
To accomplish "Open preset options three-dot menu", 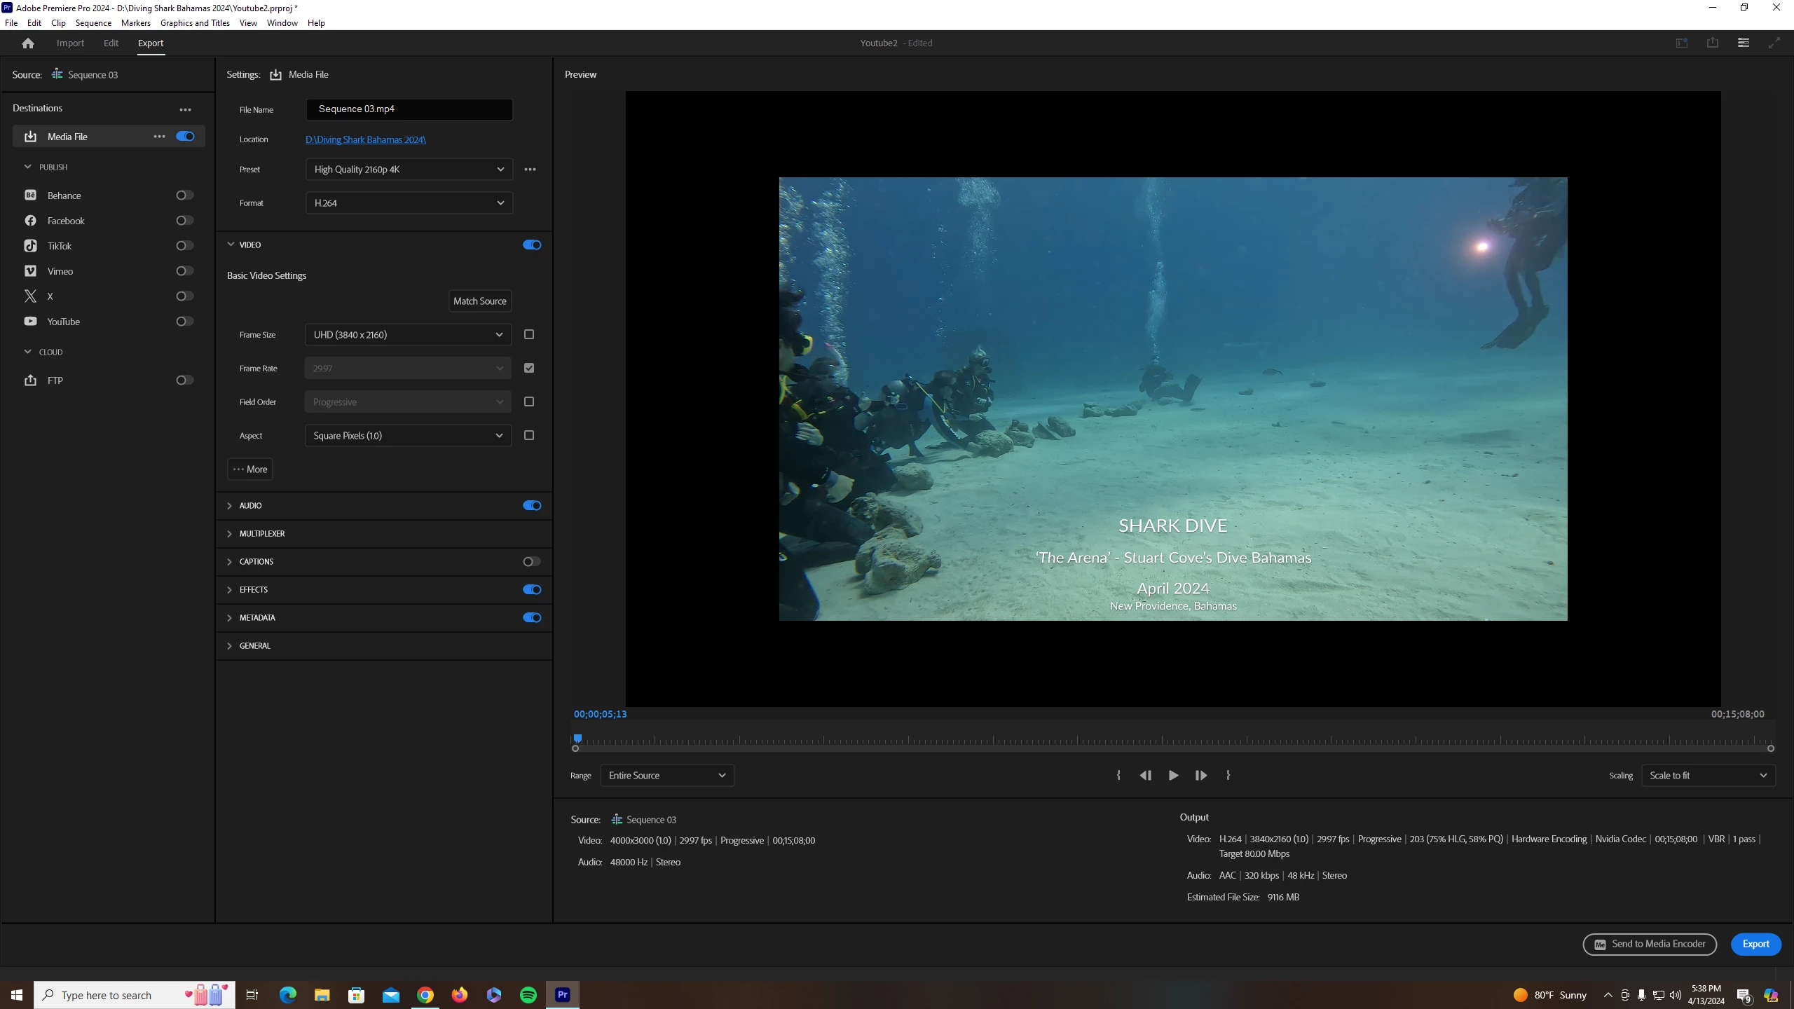I will [x=530, y=170].
